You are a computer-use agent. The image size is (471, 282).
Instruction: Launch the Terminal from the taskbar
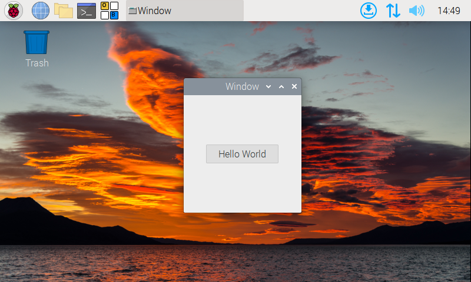[87, 11]
